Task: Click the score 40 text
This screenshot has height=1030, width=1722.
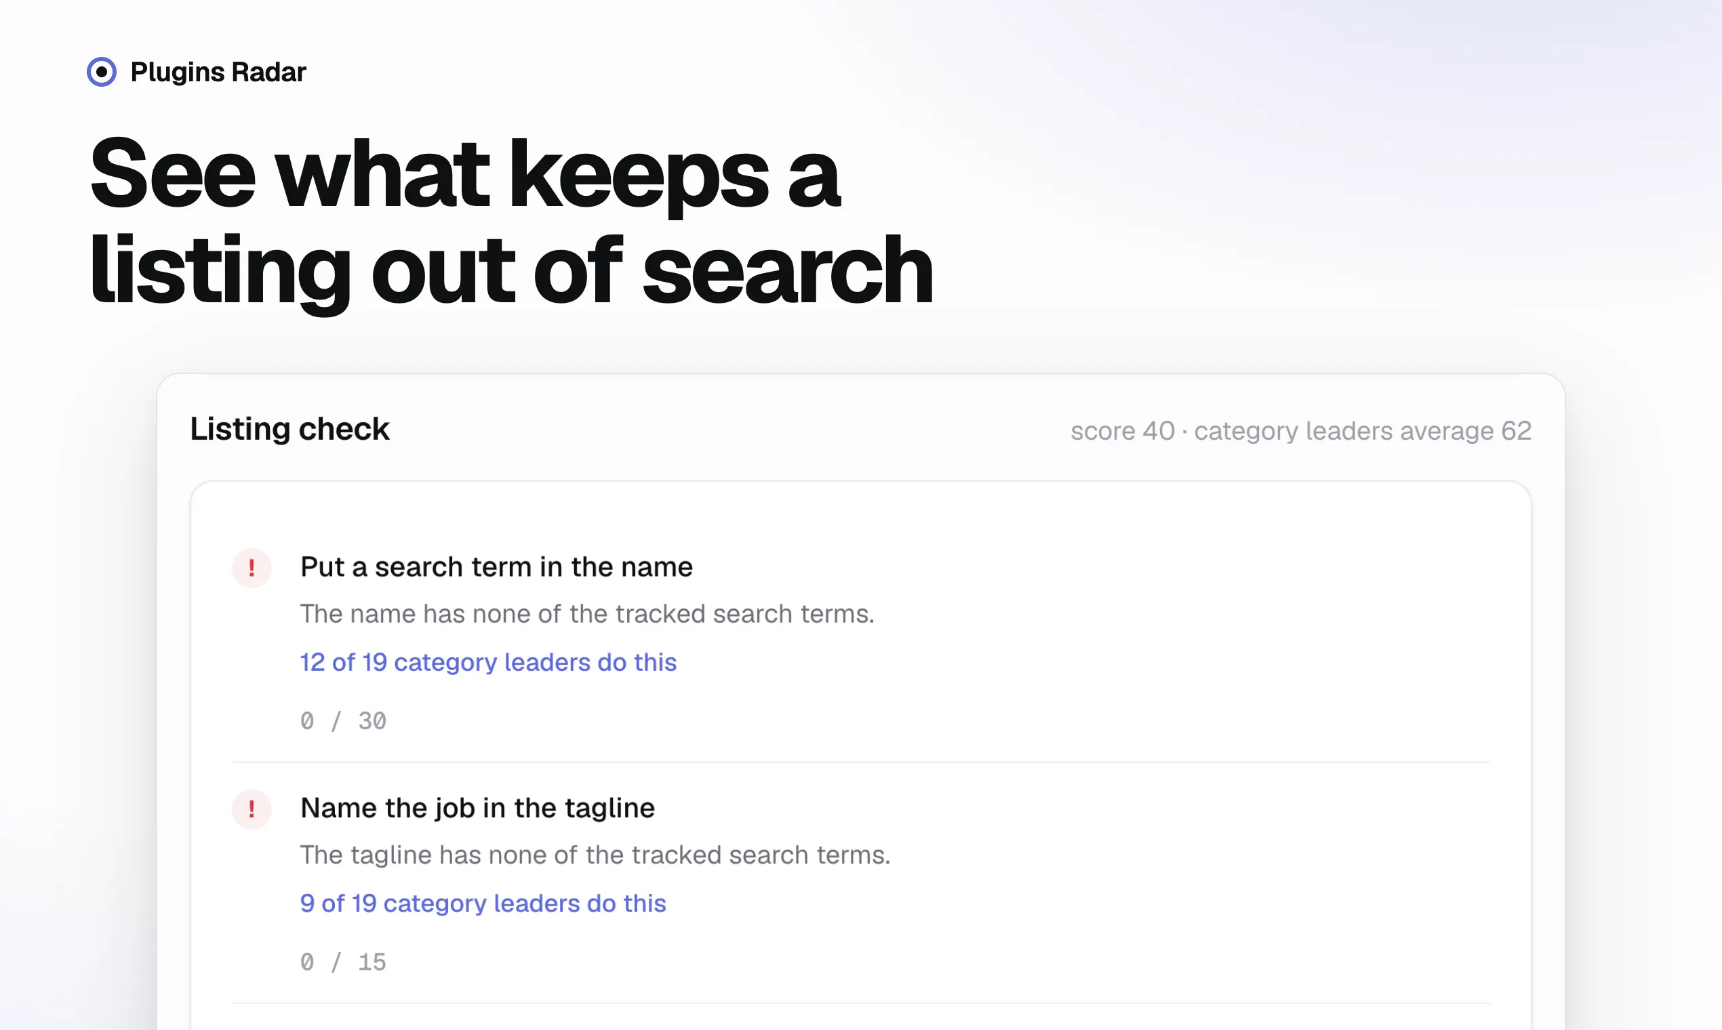Action: tap(1123, 431)
